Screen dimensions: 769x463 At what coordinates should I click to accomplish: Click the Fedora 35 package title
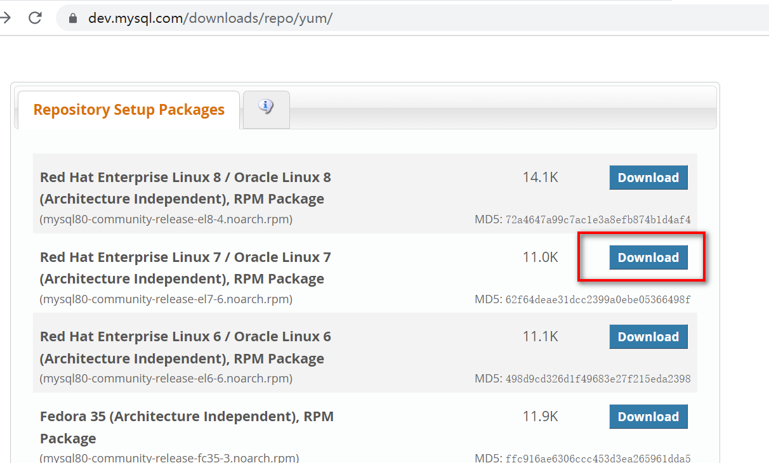click(187, 427)
